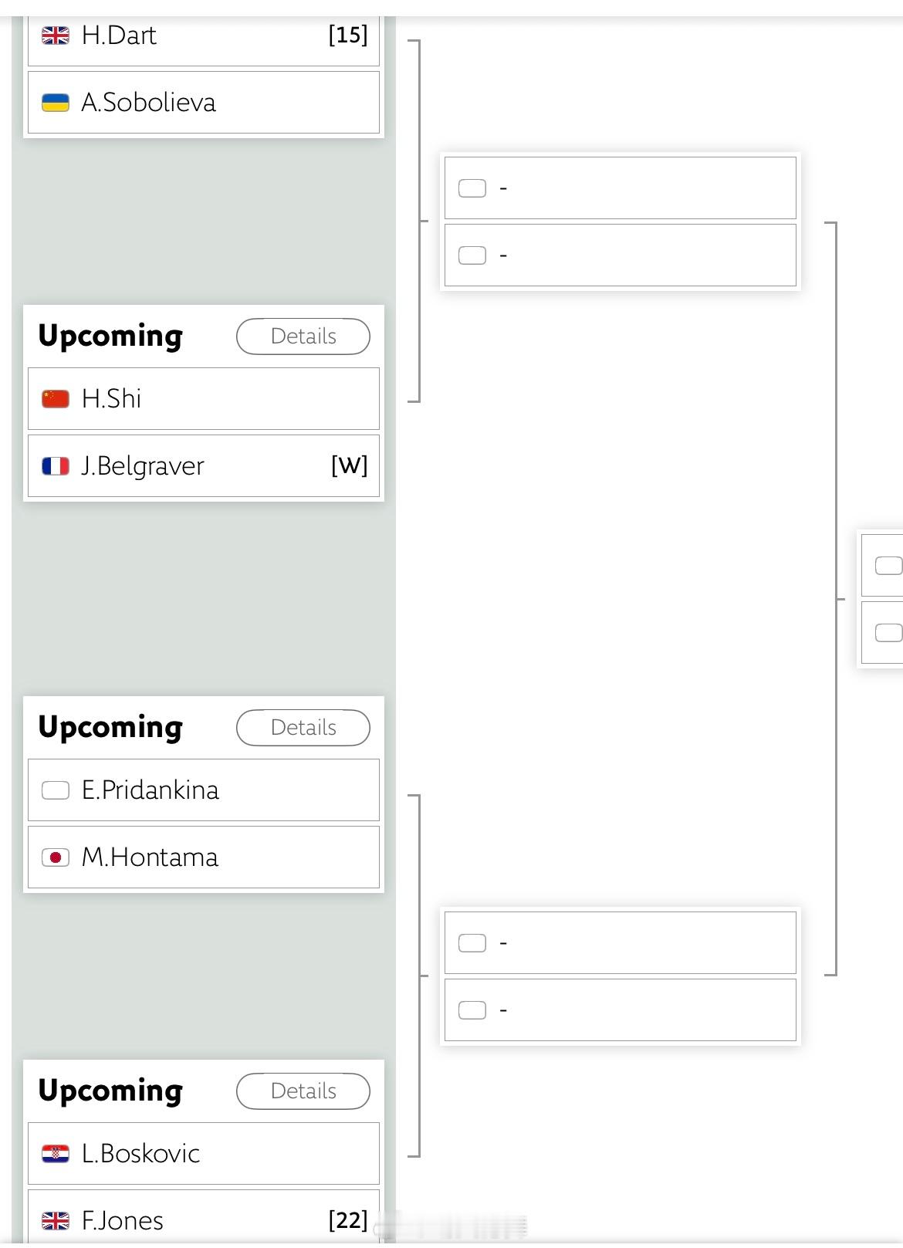Click the blank flag beside E.Pridankina

pos(56,790)
